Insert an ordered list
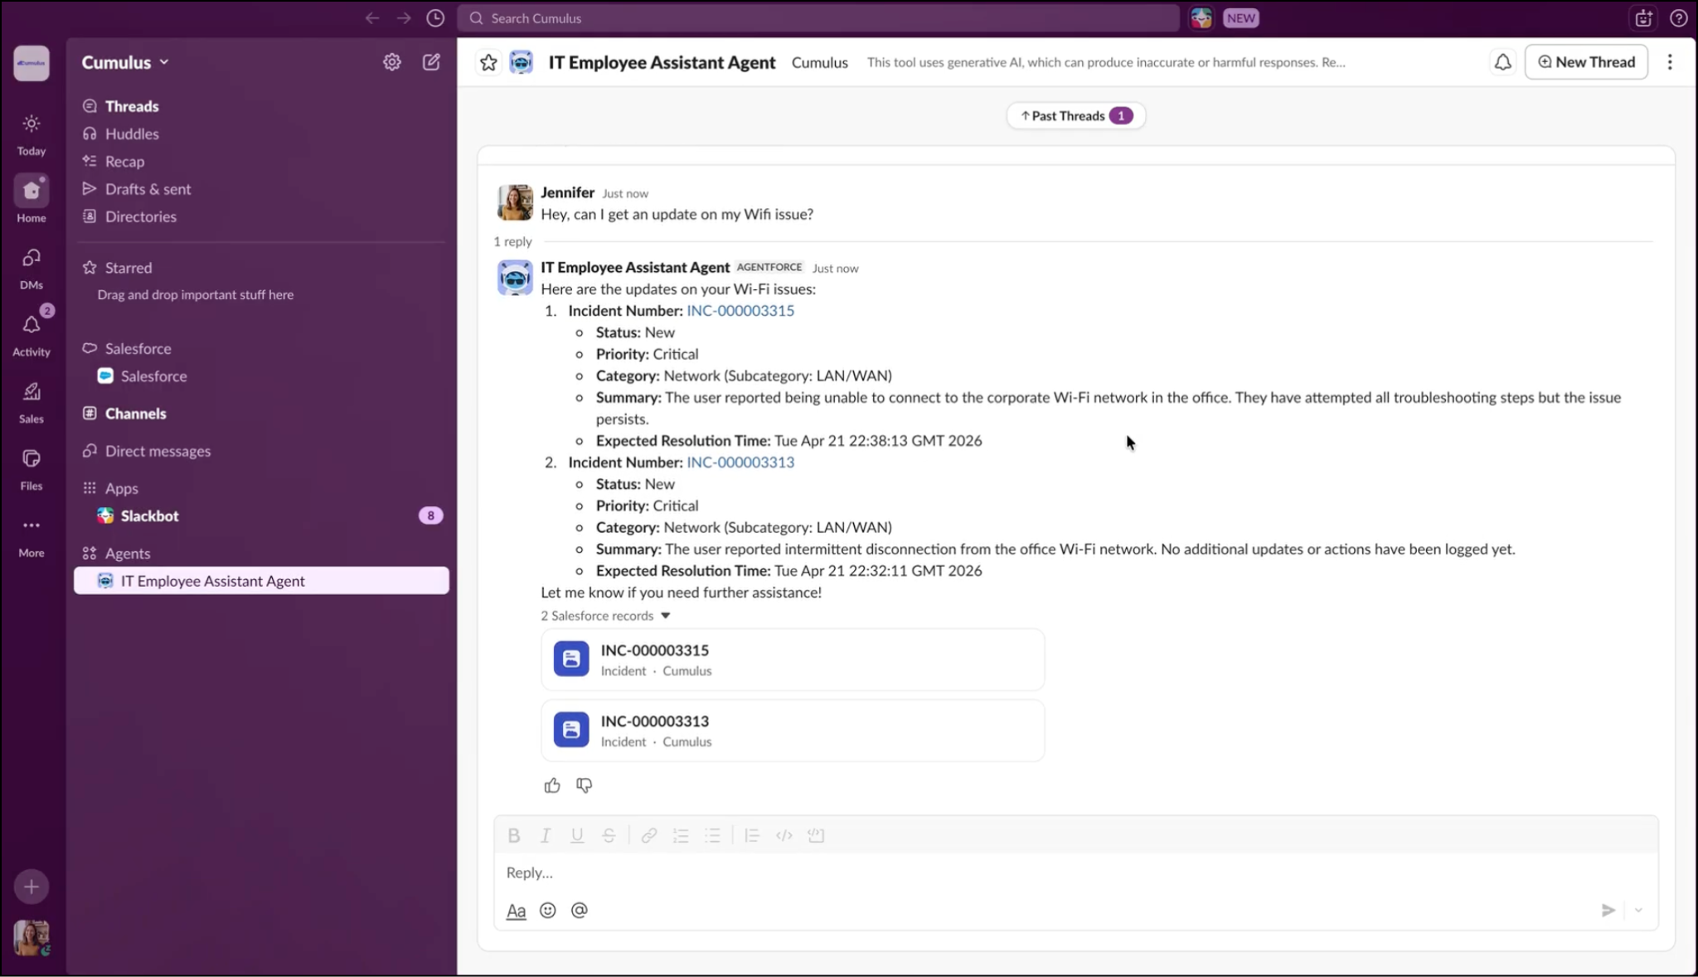Image resolution: width=1698 pixels, height=977 pixels. (x=681, y=835)
